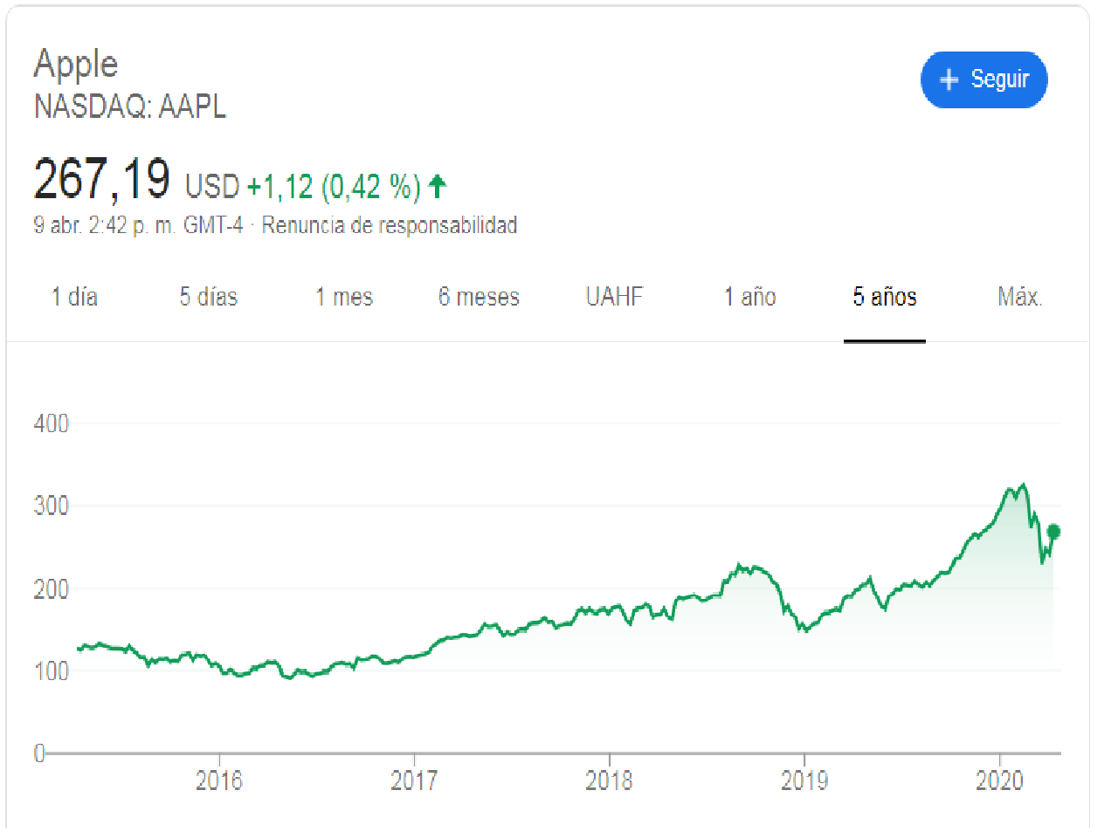Click the green up arrow indicator

[x=438, y=185]
